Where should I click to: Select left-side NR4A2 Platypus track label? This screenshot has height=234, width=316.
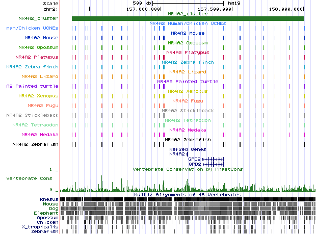[37, 57]
